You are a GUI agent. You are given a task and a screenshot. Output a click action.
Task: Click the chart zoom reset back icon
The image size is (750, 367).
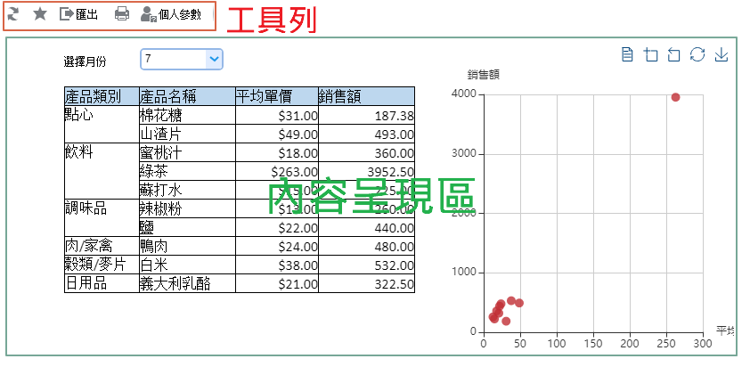pyautogui.click(x=673, y=55)
